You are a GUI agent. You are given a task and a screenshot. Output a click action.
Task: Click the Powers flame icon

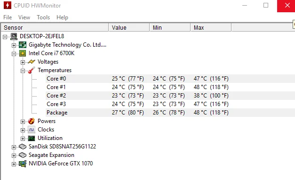coord(32,121)
